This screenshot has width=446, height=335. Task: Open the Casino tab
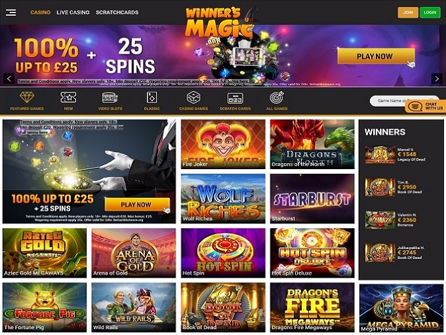(x=41, y=12)
